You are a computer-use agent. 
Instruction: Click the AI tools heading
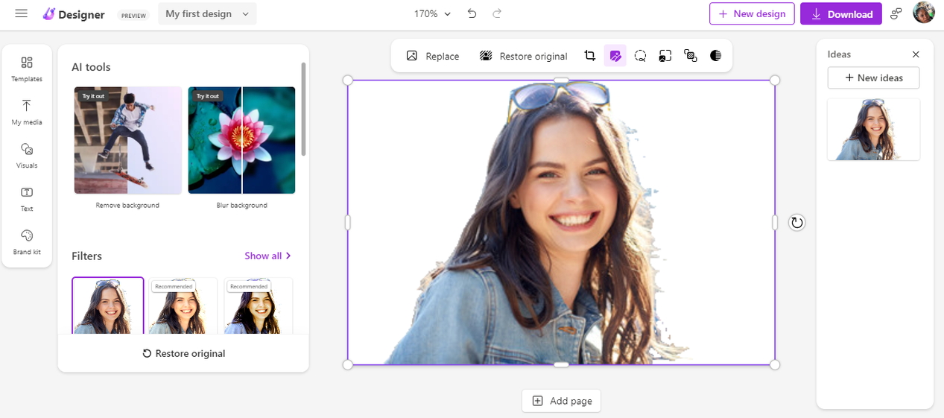[91, 67]
